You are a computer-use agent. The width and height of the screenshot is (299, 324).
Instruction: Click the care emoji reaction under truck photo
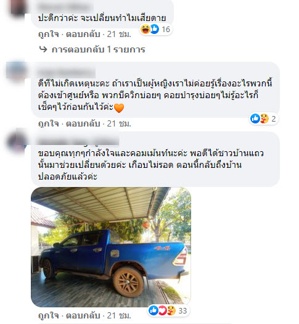click(x=171, y=310)
